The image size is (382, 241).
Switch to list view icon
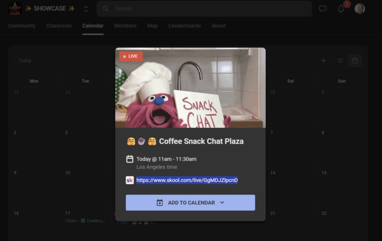(340, 60)
